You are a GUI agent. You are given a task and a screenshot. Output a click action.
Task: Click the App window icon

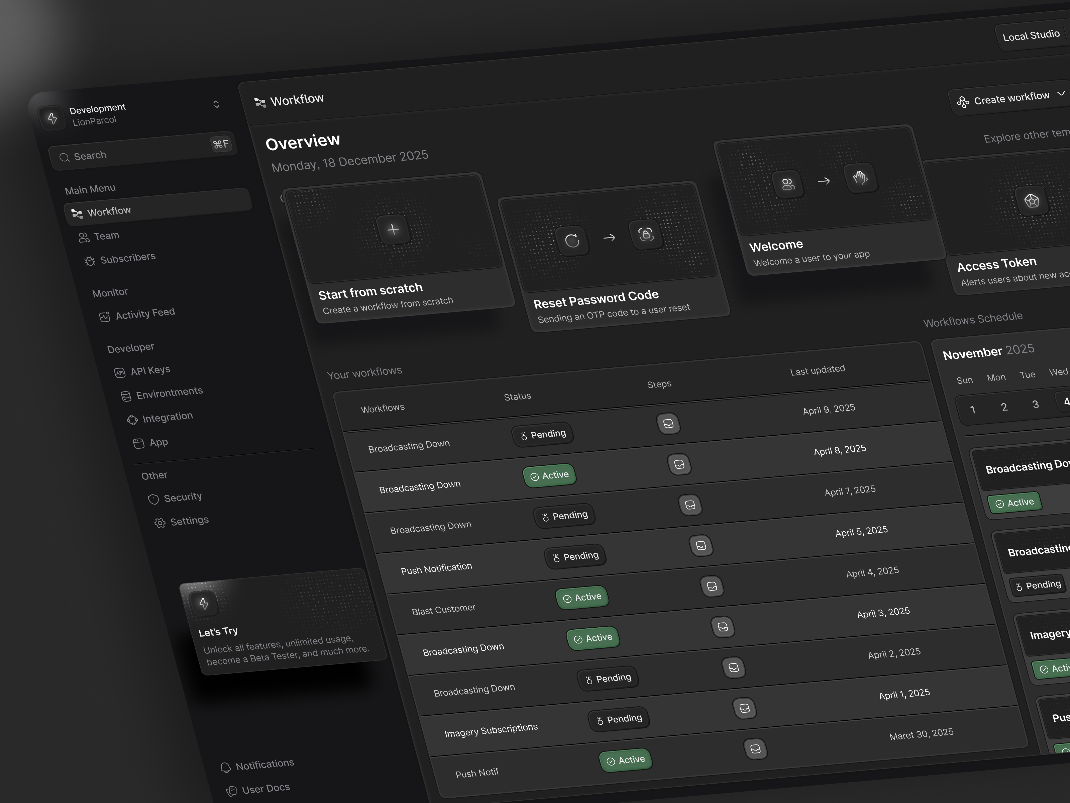139,443
